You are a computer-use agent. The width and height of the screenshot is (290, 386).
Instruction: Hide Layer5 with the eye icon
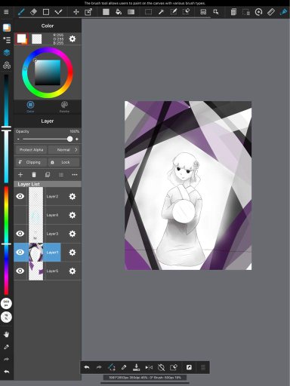tap(20, 271)
